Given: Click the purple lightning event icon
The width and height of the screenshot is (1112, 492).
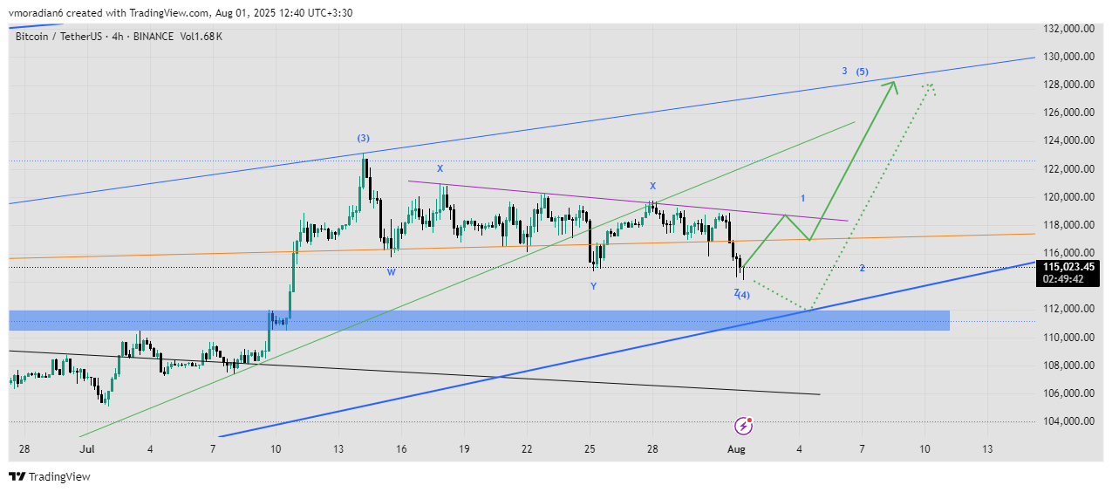Looking at the screenshot, I should tap(743, 426).
